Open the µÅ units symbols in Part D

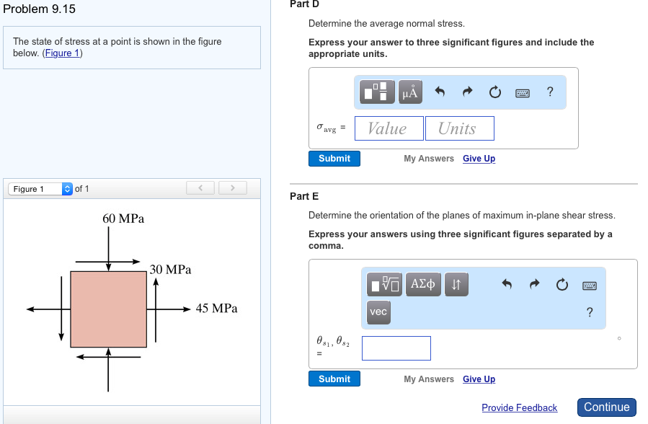tap(410, 92)
